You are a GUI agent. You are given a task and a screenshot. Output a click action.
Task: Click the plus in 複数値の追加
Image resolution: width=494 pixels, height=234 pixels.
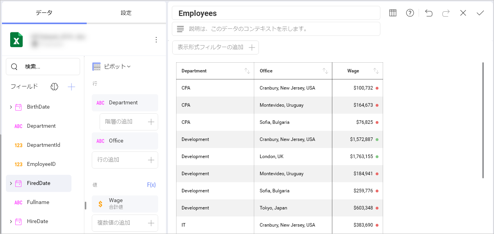pyautogui.click(x=151, y=223)
